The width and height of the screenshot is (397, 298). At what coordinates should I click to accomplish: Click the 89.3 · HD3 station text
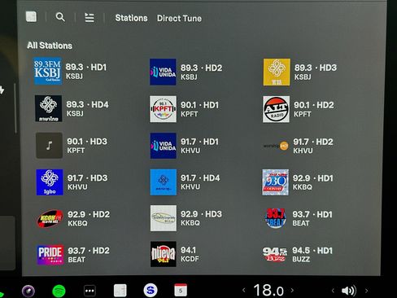click(x=316, y=68)
